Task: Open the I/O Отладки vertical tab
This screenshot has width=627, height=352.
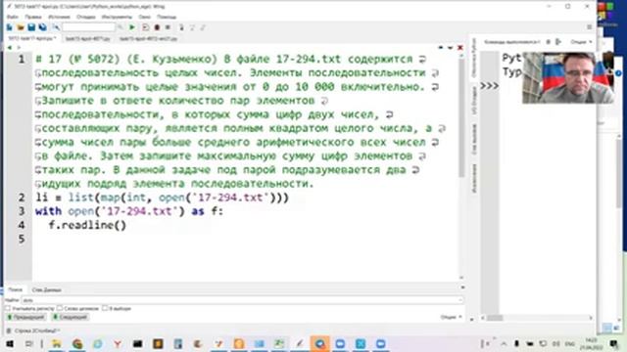Action: coord(474,101)
